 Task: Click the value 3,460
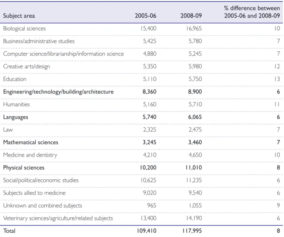click(x=195, y=142)
